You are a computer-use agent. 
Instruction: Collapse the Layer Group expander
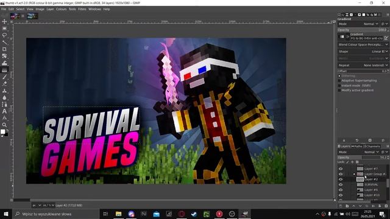(x=354, y=174)
